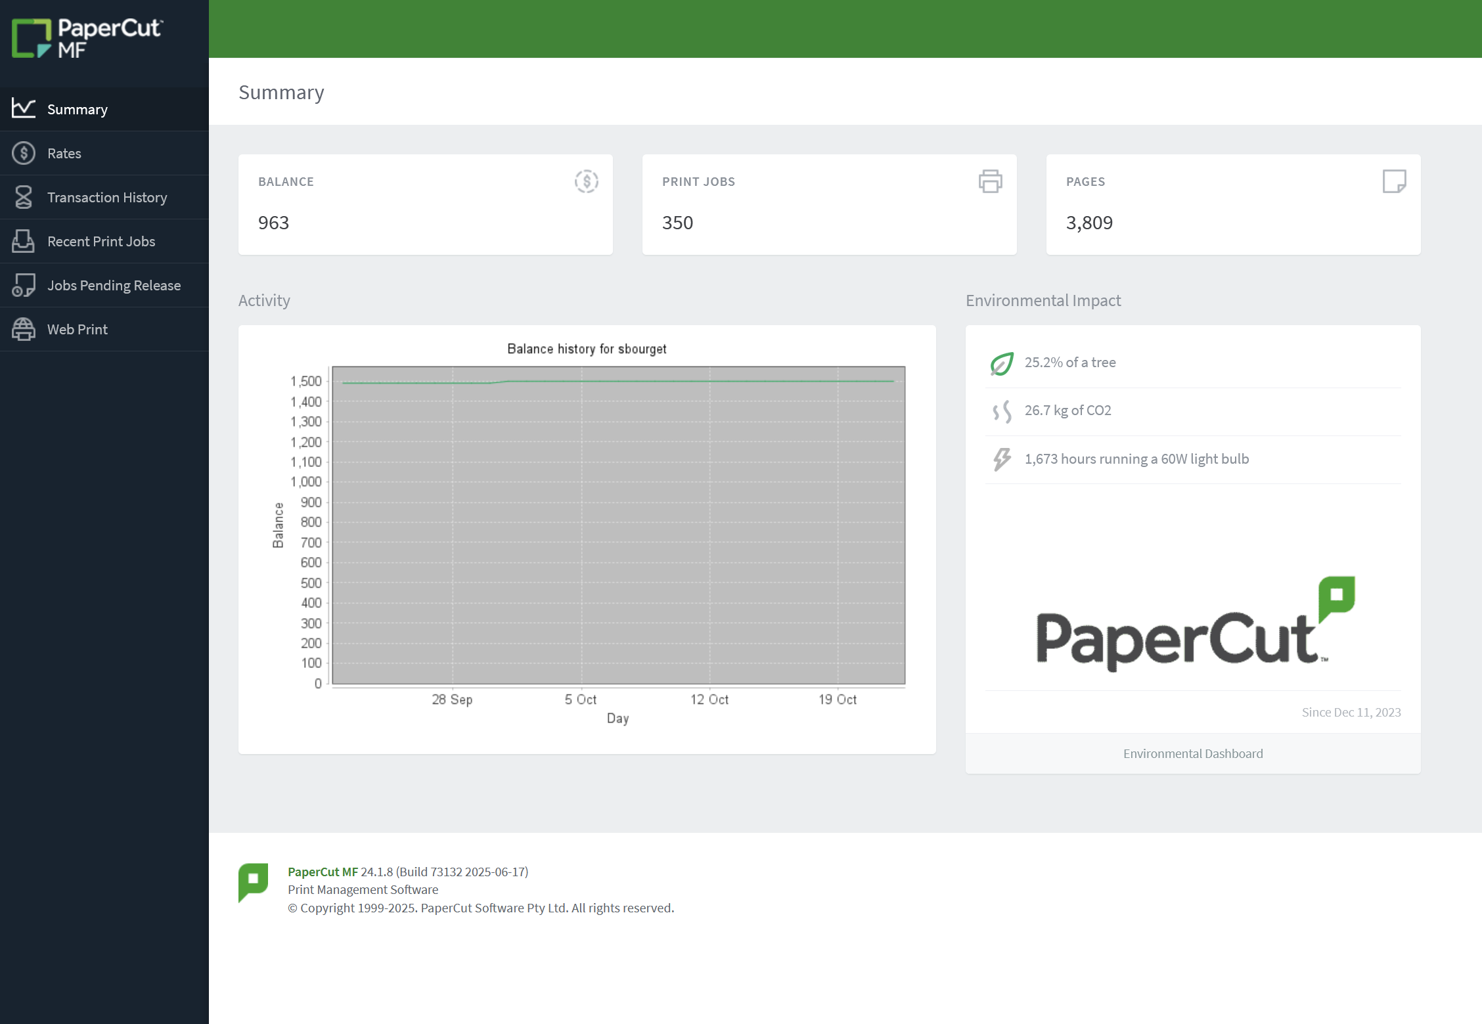
Task: Click the Transaction History hourglass icon
Action: pyautogui.click(x=24, y=197)
